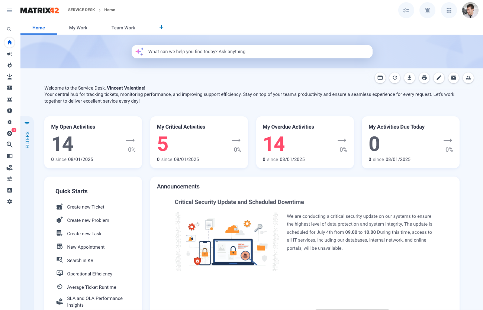Click the Quick Starts heading

point(71,191)
